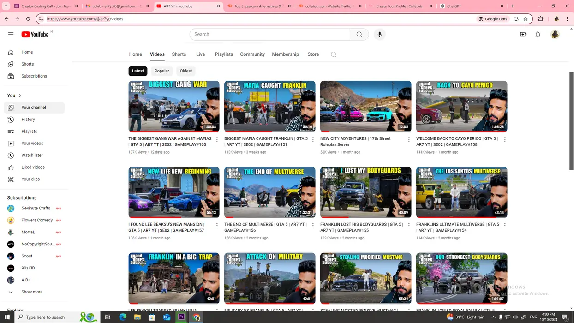The width and height of the screenshot is (574, 323).
Task: Open the Community channel tab
Action: (x=252, y=54)
